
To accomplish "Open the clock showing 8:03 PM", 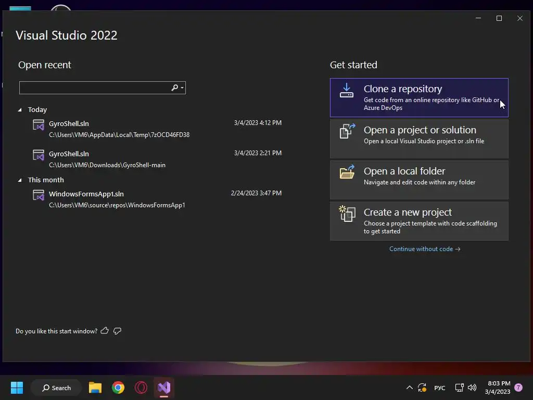I will coord(498,387).
